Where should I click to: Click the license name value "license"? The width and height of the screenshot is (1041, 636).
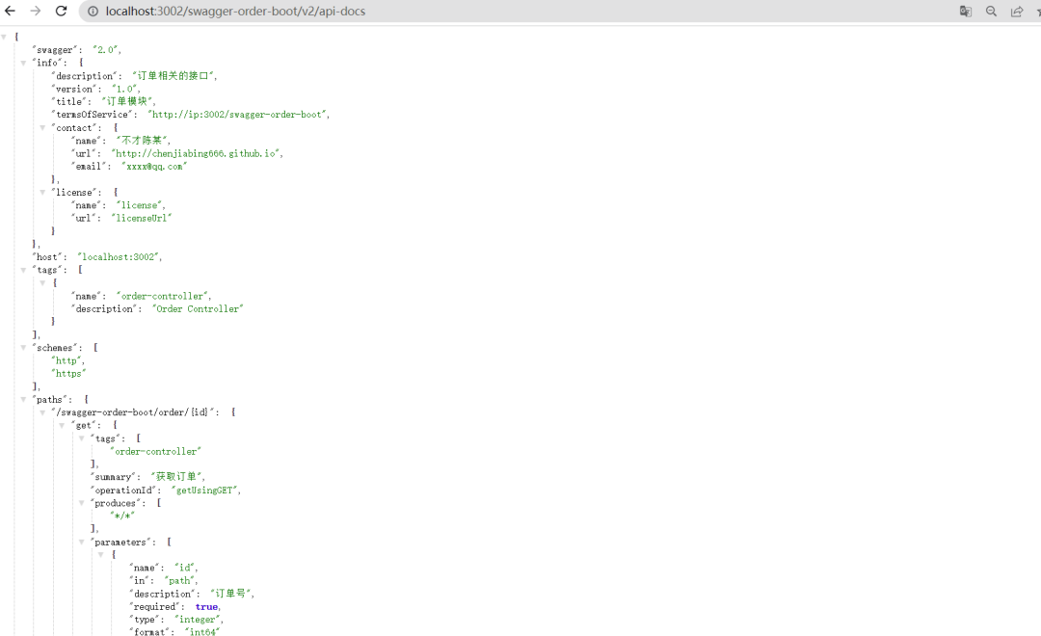click(140, 205)
